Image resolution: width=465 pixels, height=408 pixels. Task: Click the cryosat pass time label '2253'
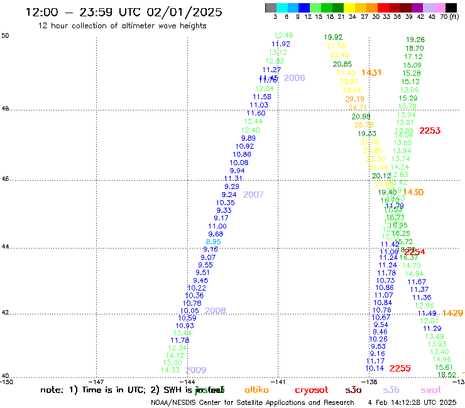click(x=430, y=131)
